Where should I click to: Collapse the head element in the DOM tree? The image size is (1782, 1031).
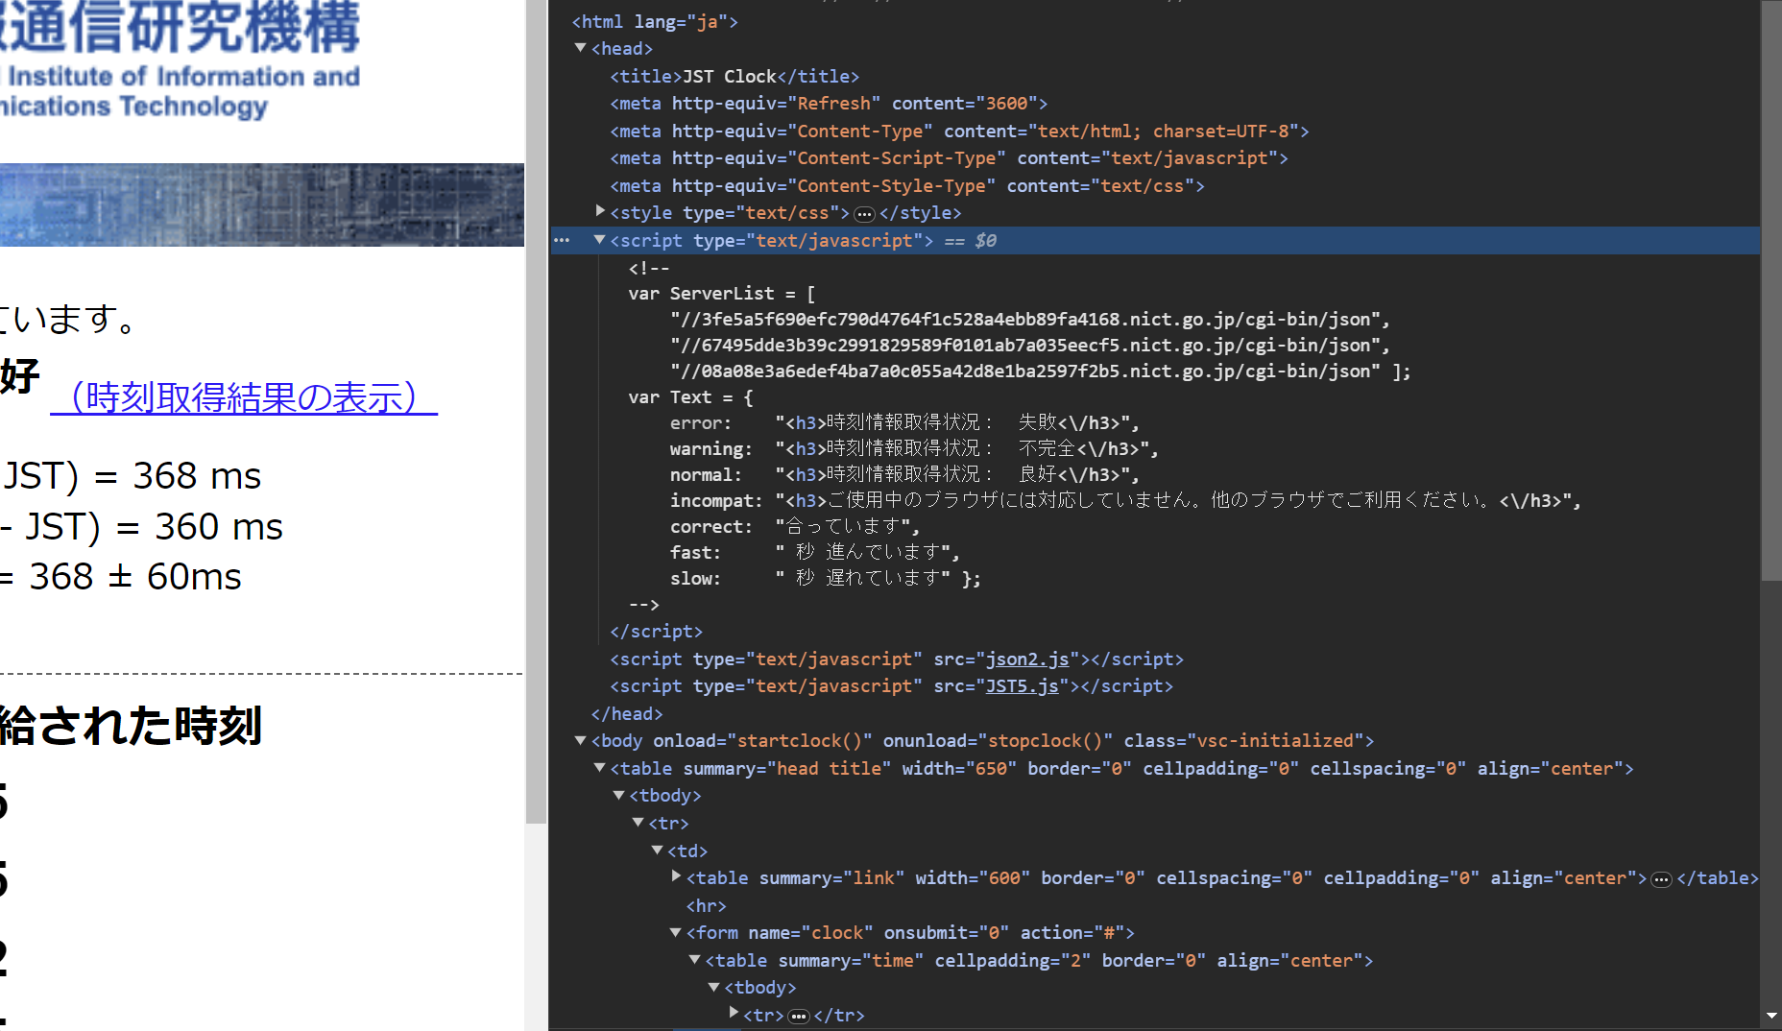[x=580, y=48]
